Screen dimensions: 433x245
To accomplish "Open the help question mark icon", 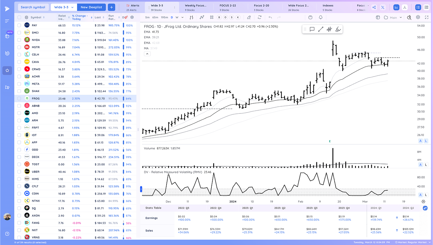I will point(7,233).
